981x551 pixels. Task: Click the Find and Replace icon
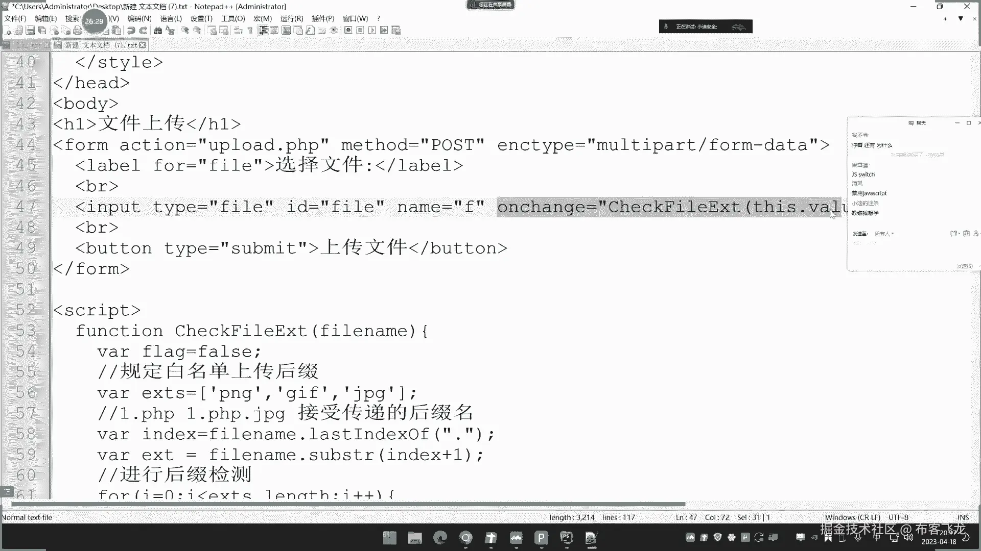[170, 31]
